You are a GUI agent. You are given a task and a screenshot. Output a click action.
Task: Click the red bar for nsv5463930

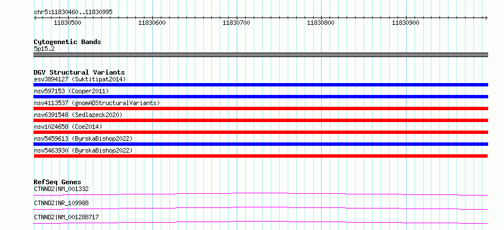260,156
